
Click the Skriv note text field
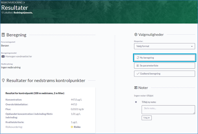(168, 110)
